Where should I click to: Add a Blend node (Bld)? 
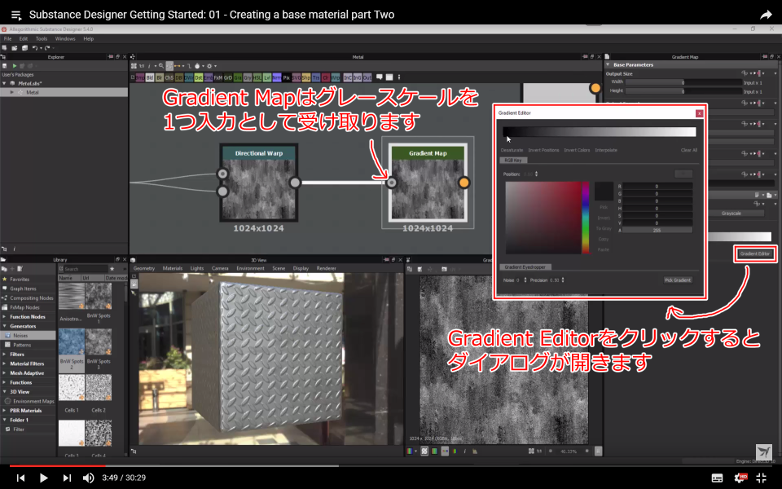[x=150, y=77]
